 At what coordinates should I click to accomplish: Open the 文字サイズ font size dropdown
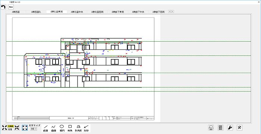(34, 129)
